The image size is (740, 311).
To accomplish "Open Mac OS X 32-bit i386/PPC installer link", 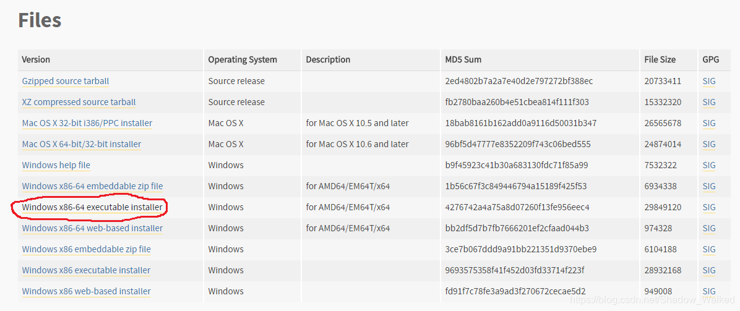I will click(x=87, y=123).
